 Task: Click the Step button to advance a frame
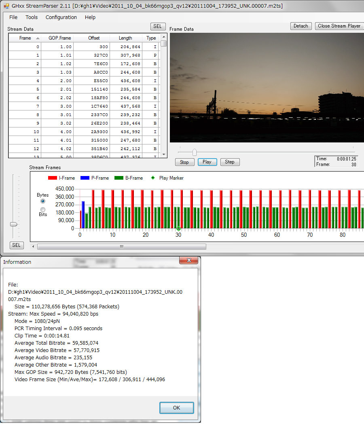[x=230, y=162]
